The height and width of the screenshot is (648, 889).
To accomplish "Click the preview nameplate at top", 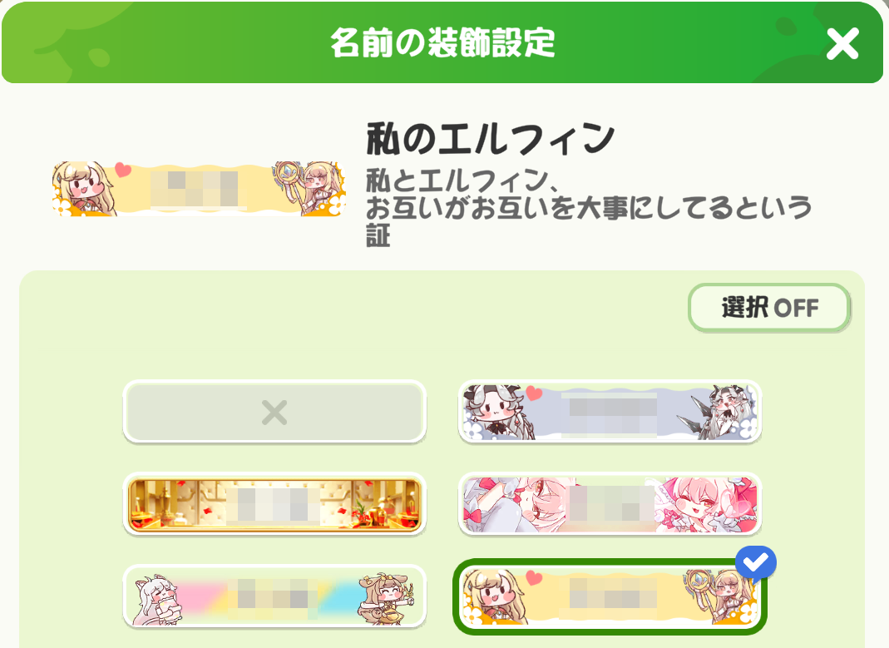I will 199,188.
